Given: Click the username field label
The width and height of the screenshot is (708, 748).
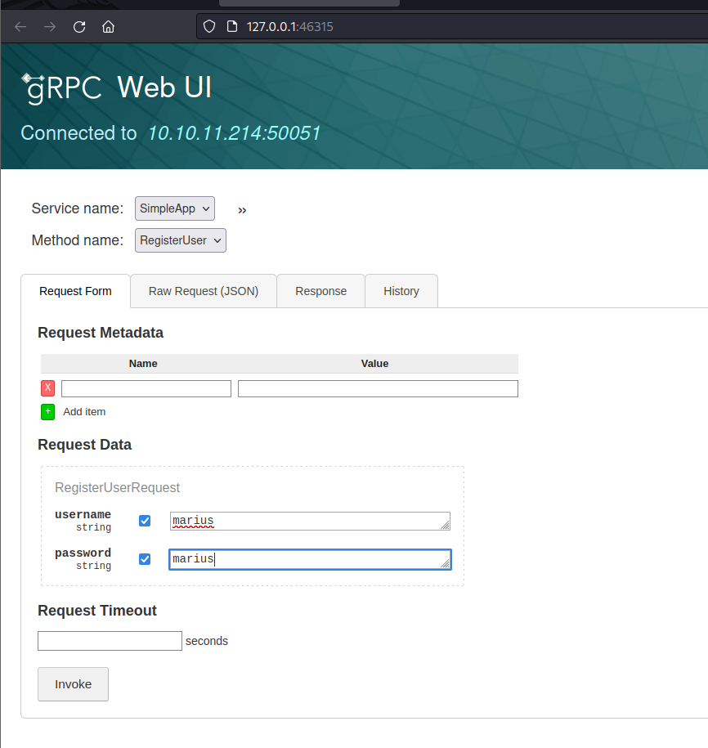Looking at the screenshot, I should pos(83,514).
